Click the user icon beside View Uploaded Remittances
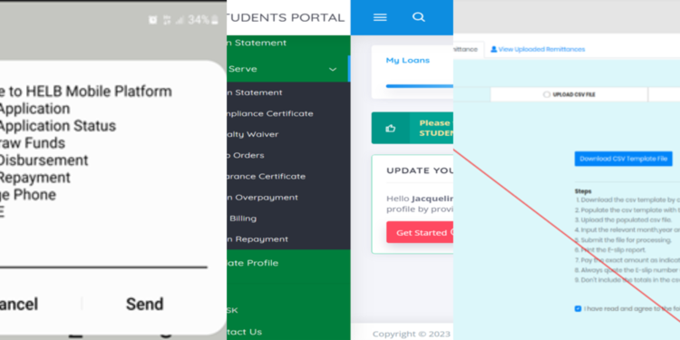This screenshot has width=680, height=340. pyautogui.click(x=493, y=50)
